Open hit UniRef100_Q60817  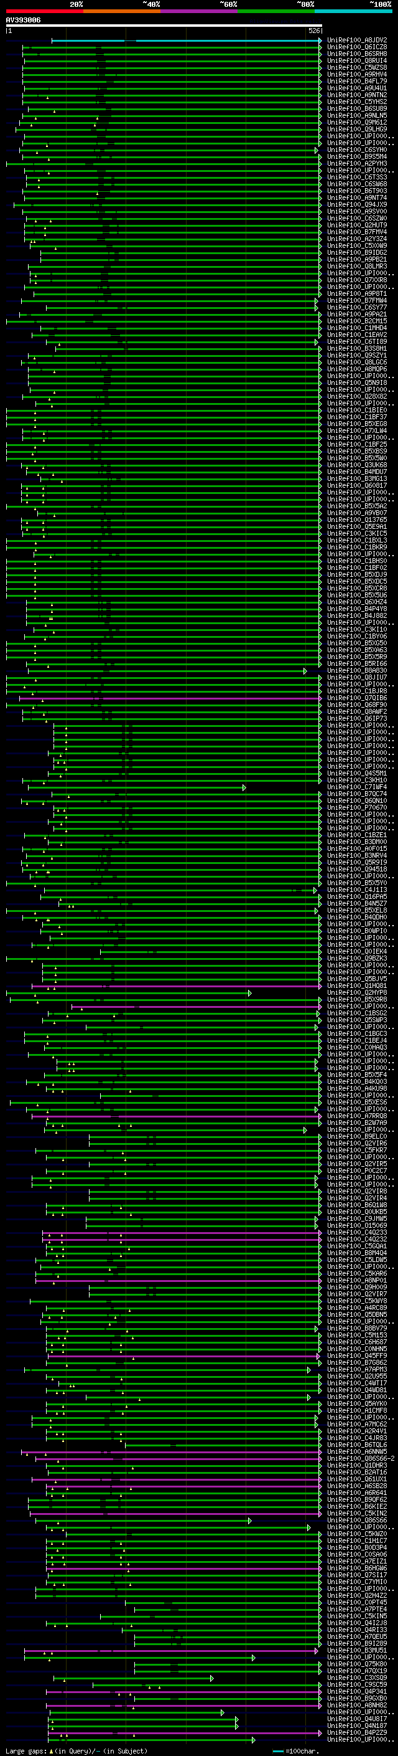357,486
